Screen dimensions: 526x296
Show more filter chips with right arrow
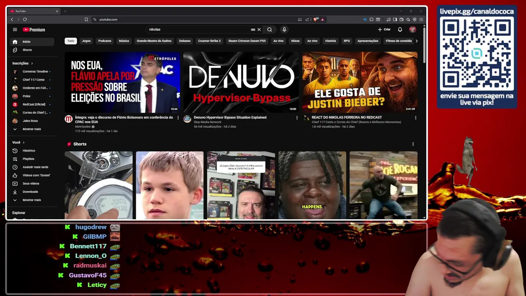417,41
